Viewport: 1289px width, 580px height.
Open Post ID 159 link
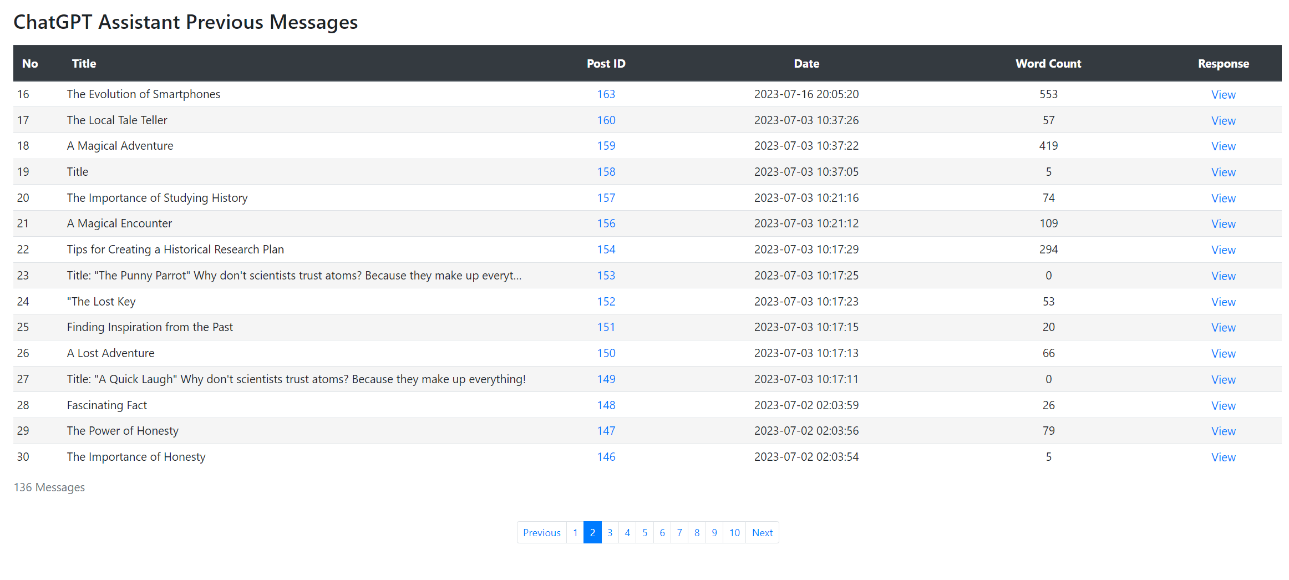(606, 146)
